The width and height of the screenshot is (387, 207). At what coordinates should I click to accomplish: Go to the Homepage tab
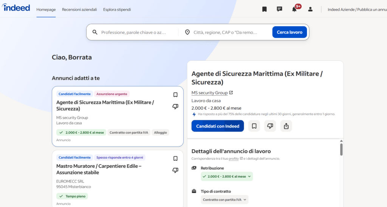point(46,9)
